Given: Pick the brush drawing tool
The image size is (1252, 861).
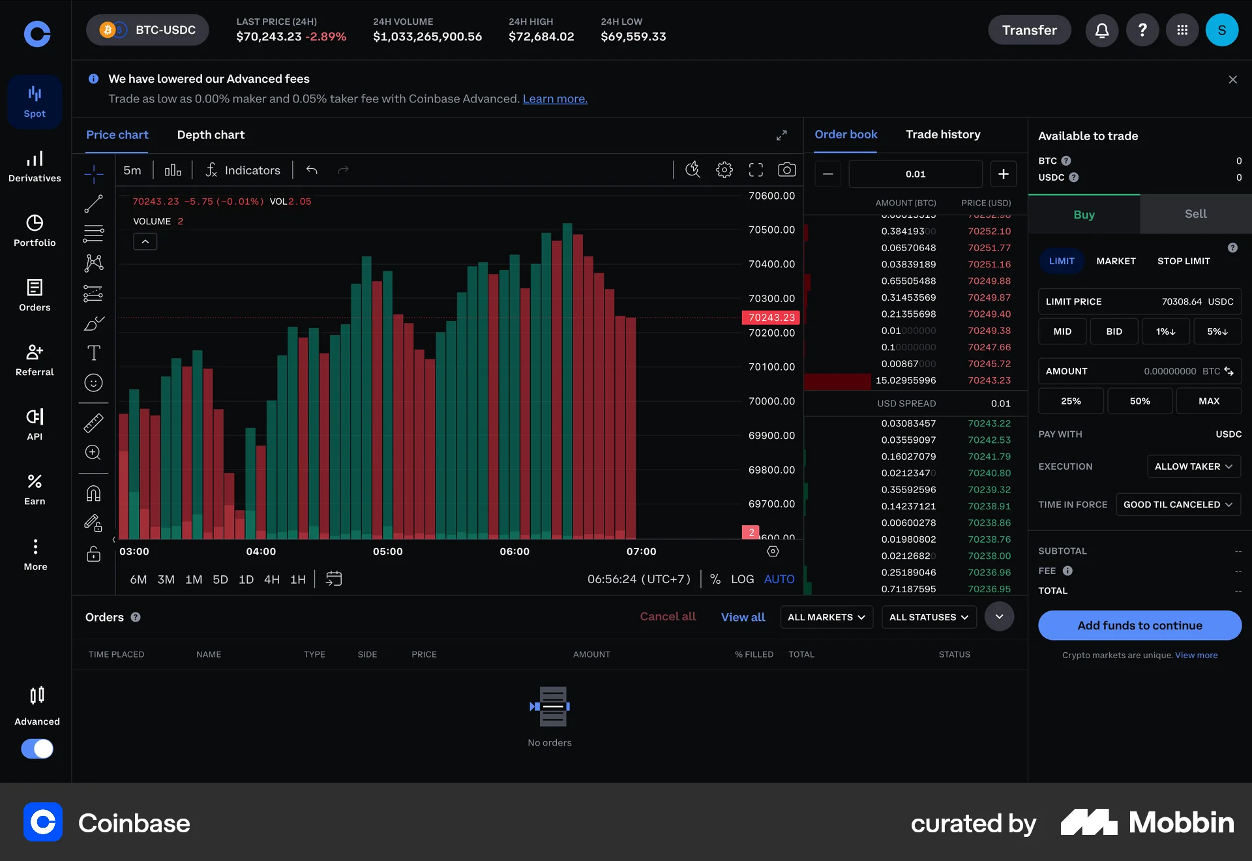Looking at the screenshot, I should [x=93, y=324].
